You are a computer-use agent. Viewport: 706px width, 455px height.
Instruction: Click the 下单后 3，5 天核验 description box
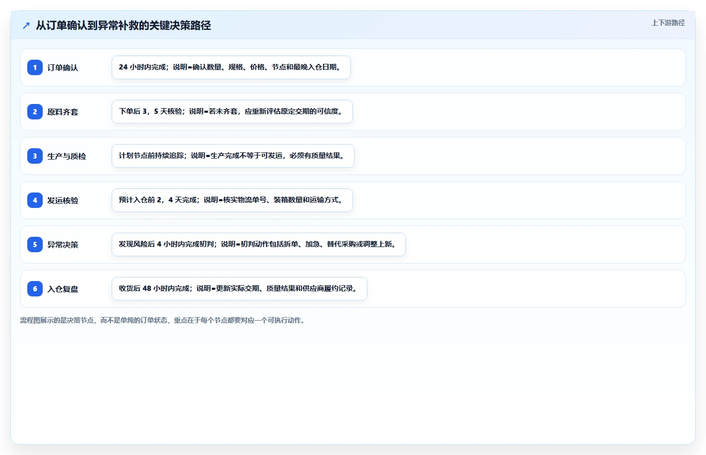(232, 112)
